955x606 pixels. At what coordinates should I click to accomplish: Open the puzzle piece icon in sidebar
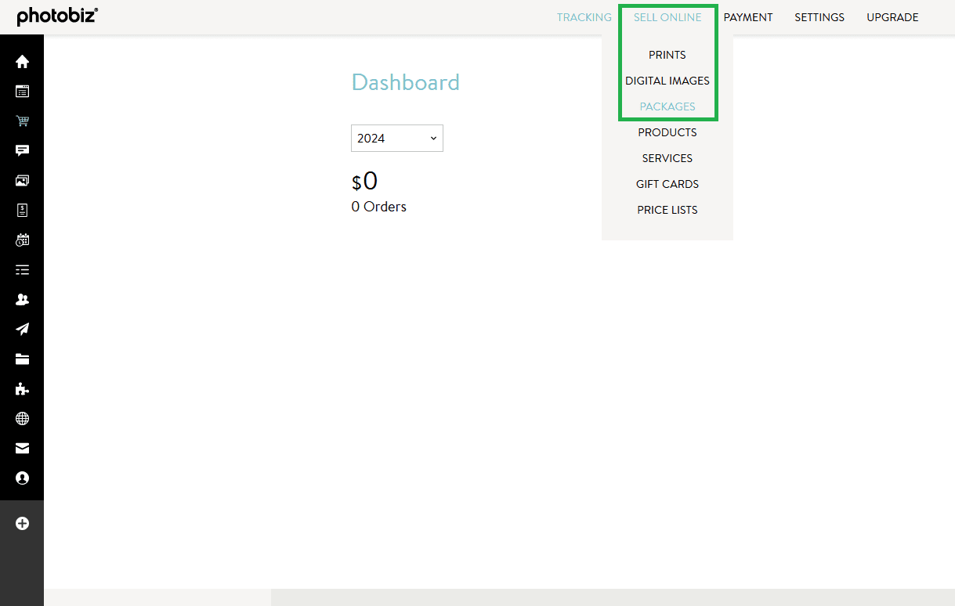coord(22,389)
